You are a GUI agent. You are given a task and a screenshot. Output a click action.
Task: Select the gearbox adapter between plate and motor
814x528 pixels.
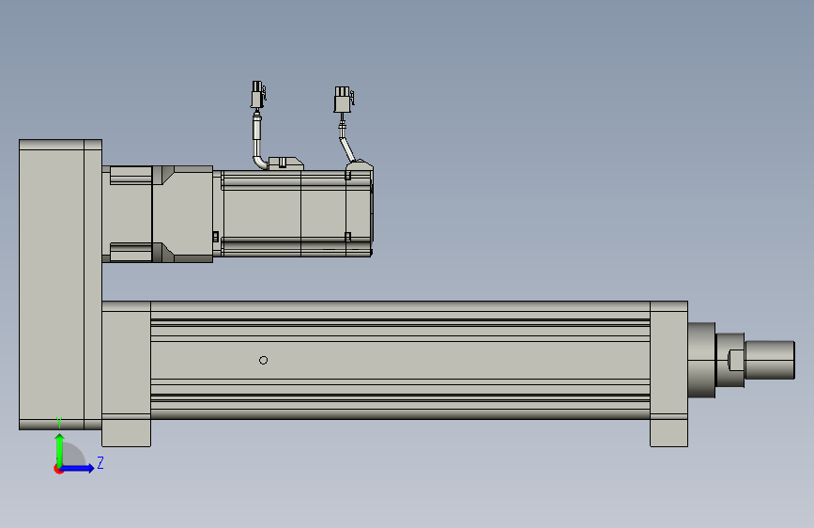[x=158, y=213]
